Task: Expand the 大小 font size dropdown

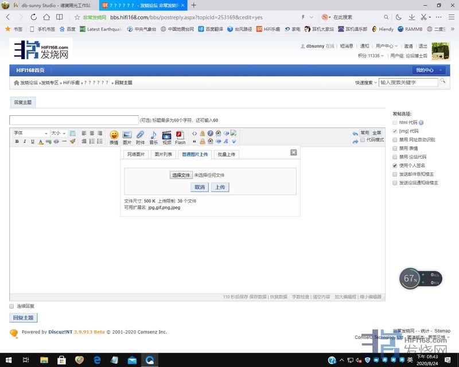Action: pyautogui.click(x=59, y=133)
